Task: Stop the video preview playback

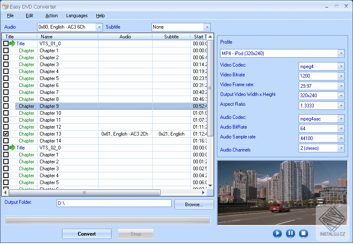Action: click(304, 234)
